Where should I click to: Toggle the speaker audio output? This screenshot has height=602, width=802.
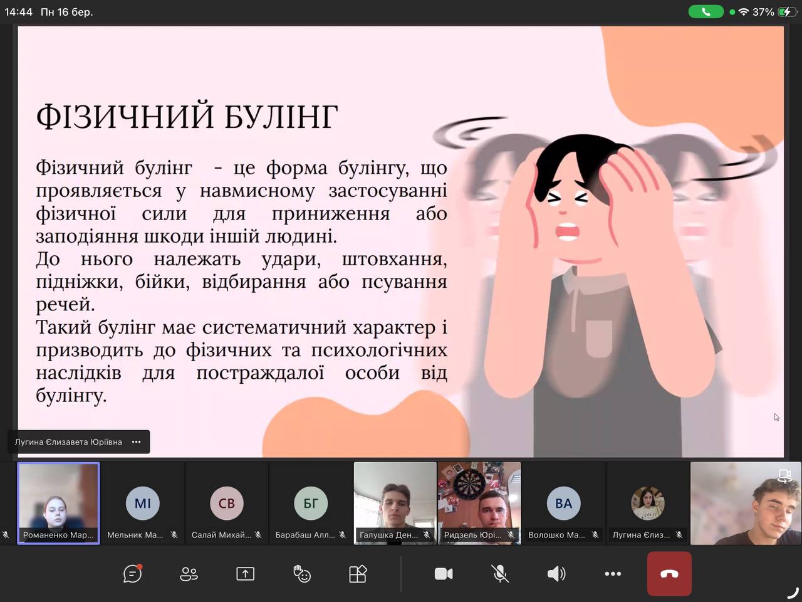556,574
